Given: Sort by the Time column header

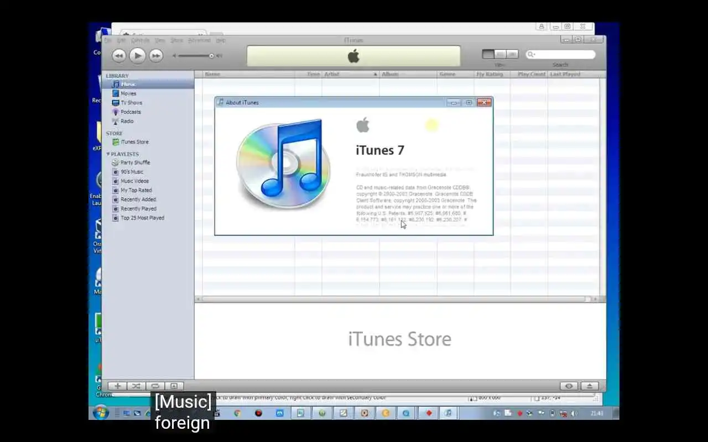Looking at the screenshot, I should pos(308,74).
